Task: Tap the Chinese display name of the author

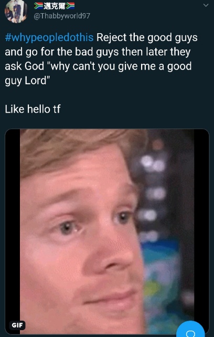Action: 55,6
